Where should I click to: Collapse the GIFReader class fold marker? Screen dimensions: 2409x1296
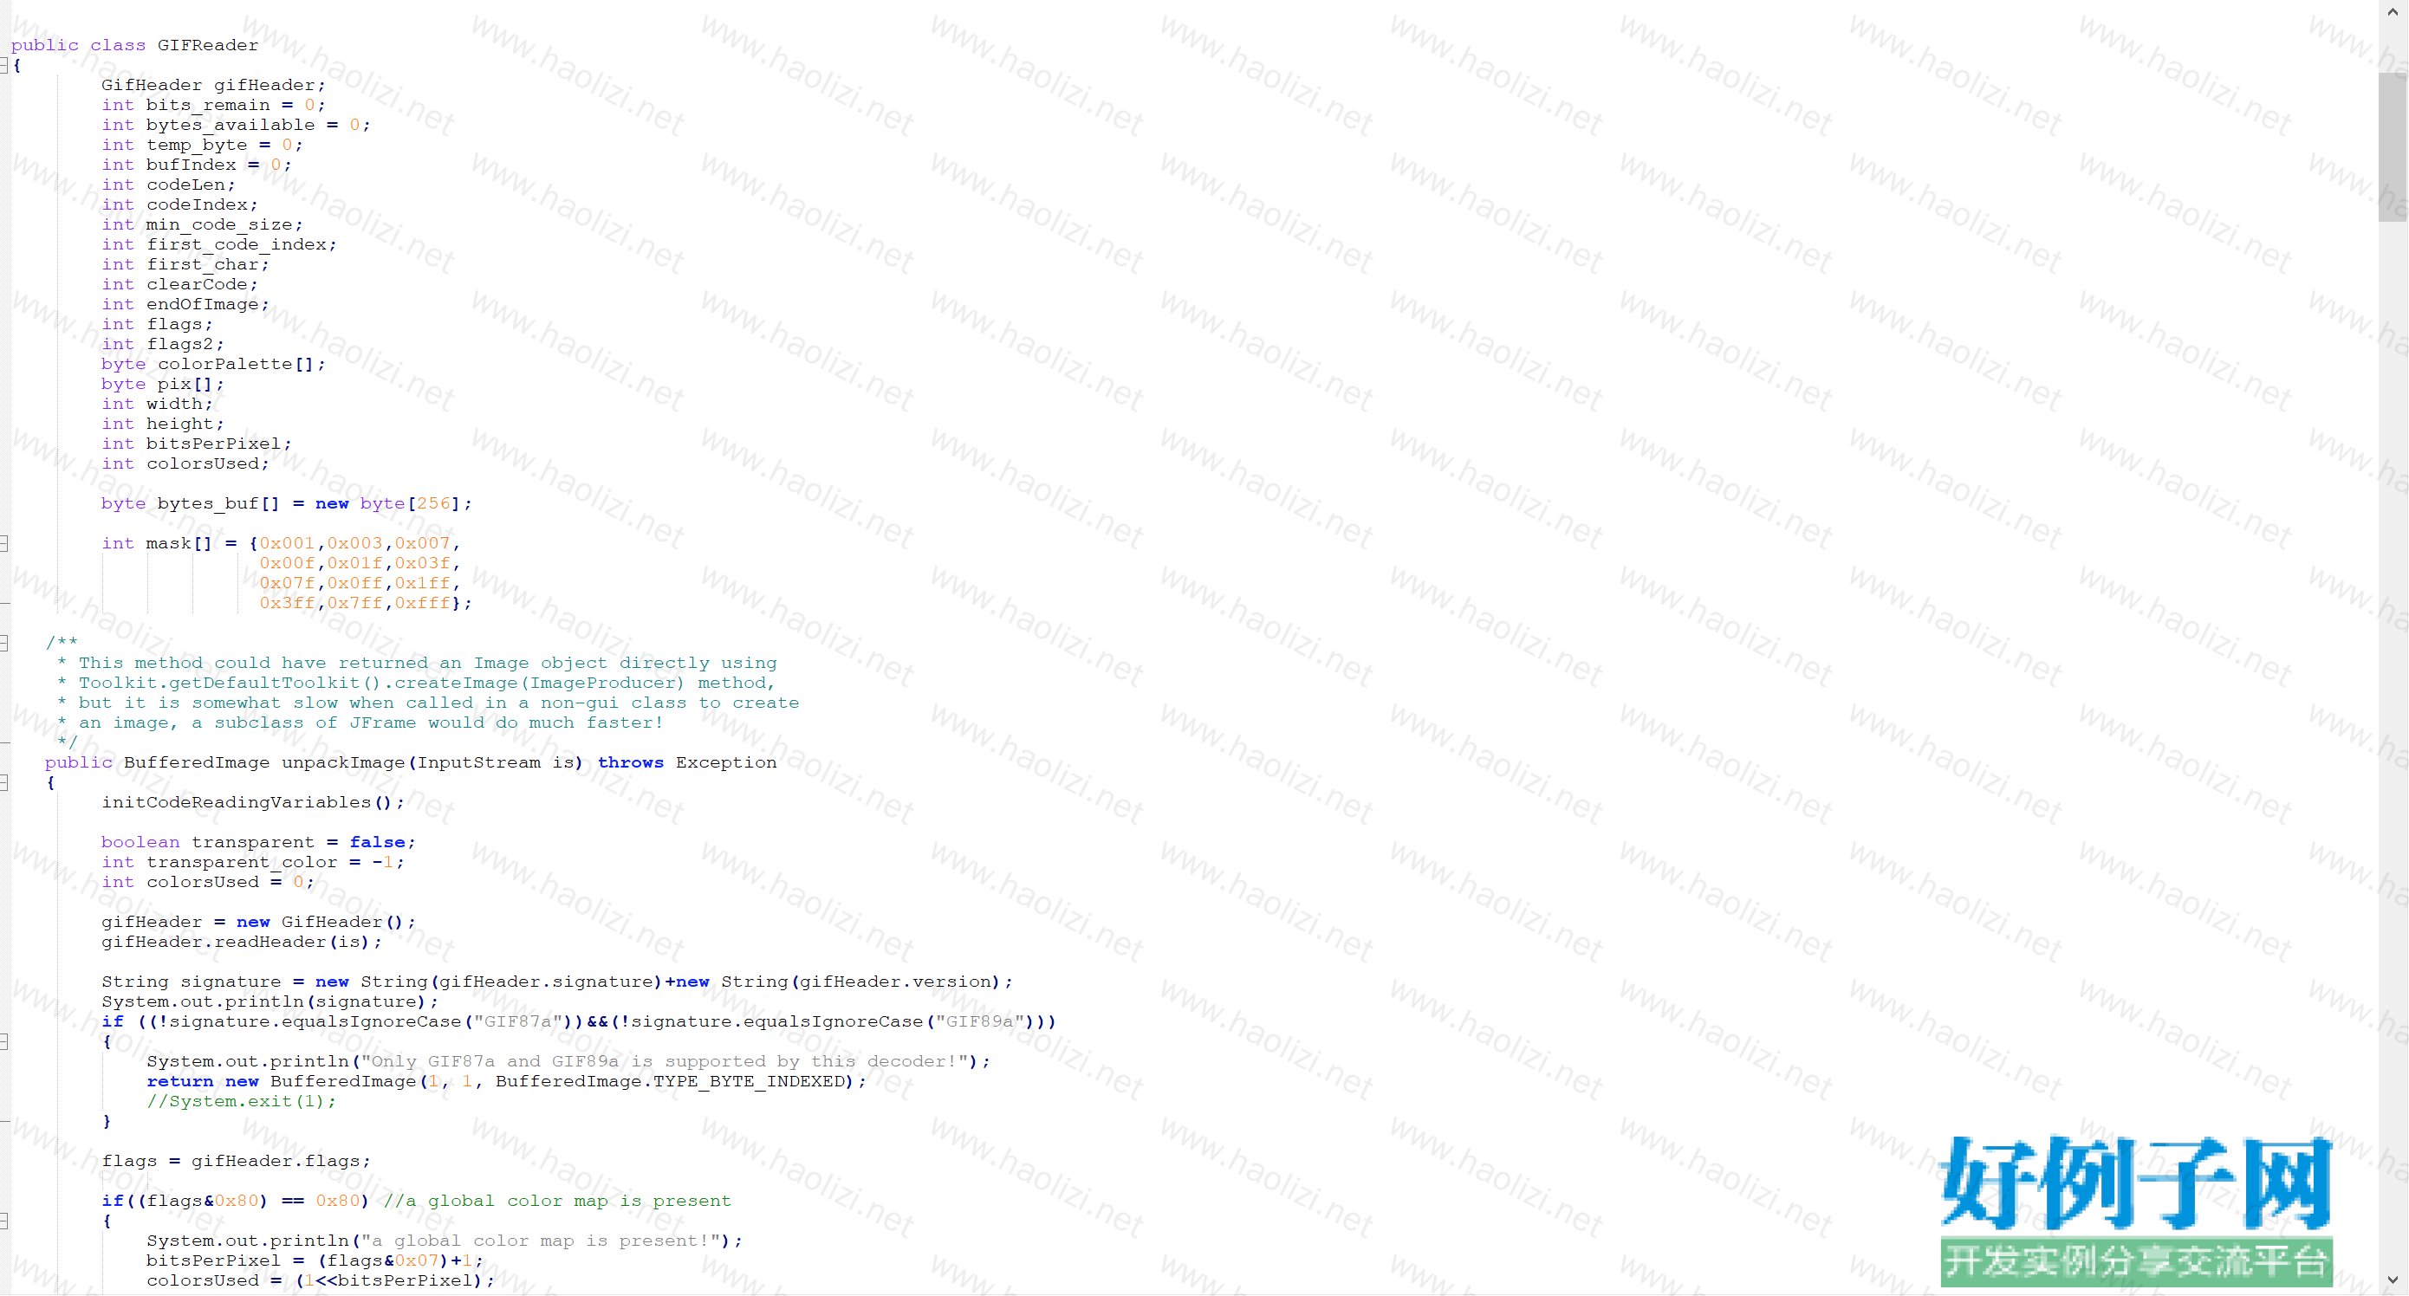tap(3, 66)
